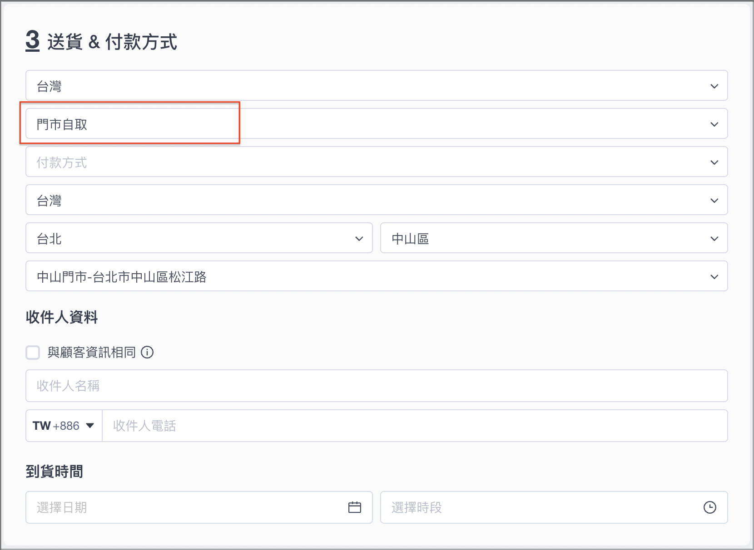Focus the 收件人電話 phone input
This screenshot has width=754, height=550.
(415, 426)
